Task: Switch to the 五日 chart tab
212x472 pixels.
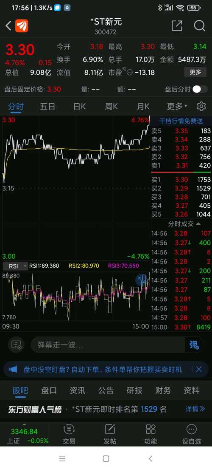Action: [47, 106]
